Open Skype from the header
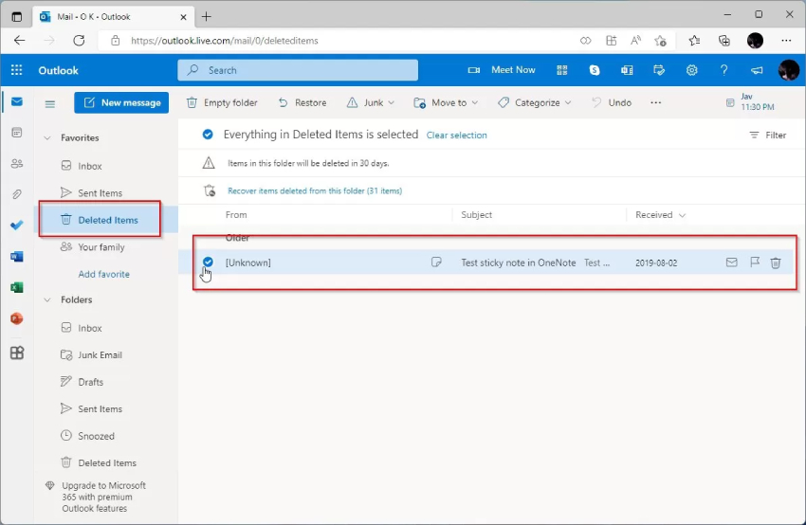806x525 pixels. point(595,70)
